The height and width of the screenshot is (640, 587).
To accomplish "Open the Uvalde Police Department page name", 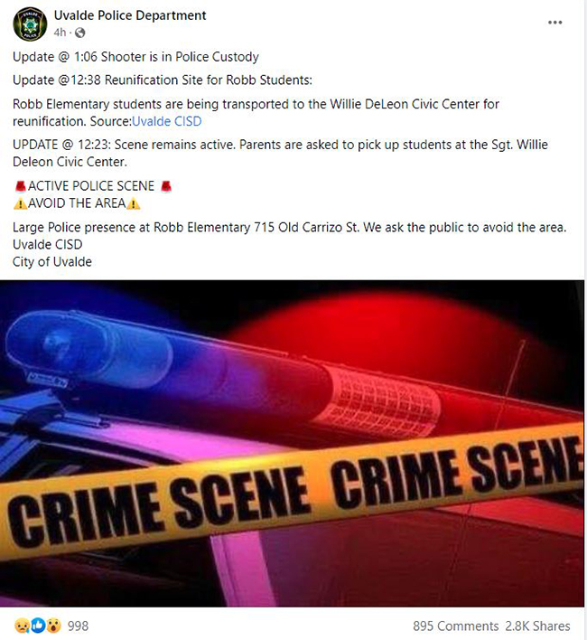I will [x=130, y=15].
